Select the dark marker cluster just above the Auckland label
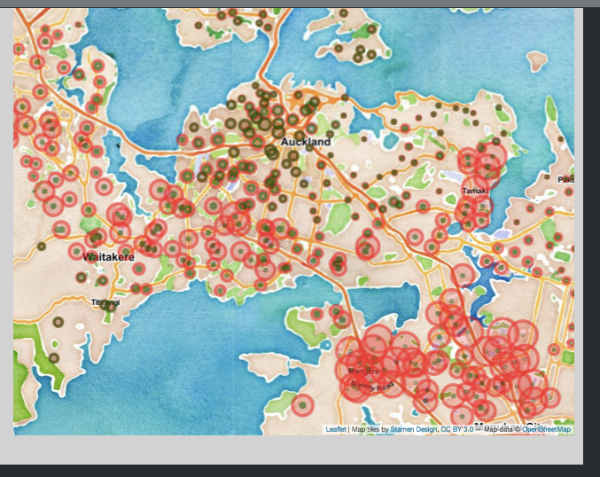 click(x=261, y=118)
